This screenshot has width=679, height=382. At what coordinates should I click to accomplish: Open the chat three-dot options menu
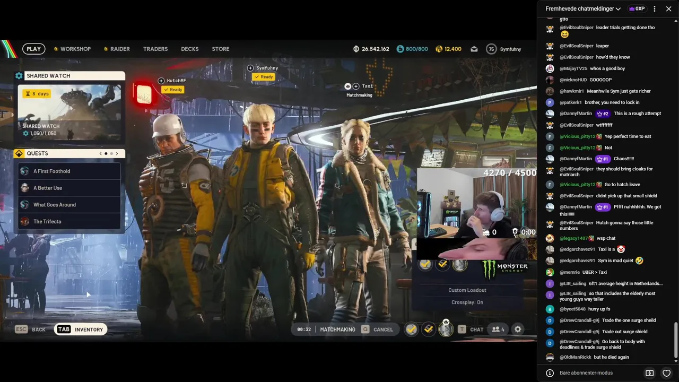(655, 9)
